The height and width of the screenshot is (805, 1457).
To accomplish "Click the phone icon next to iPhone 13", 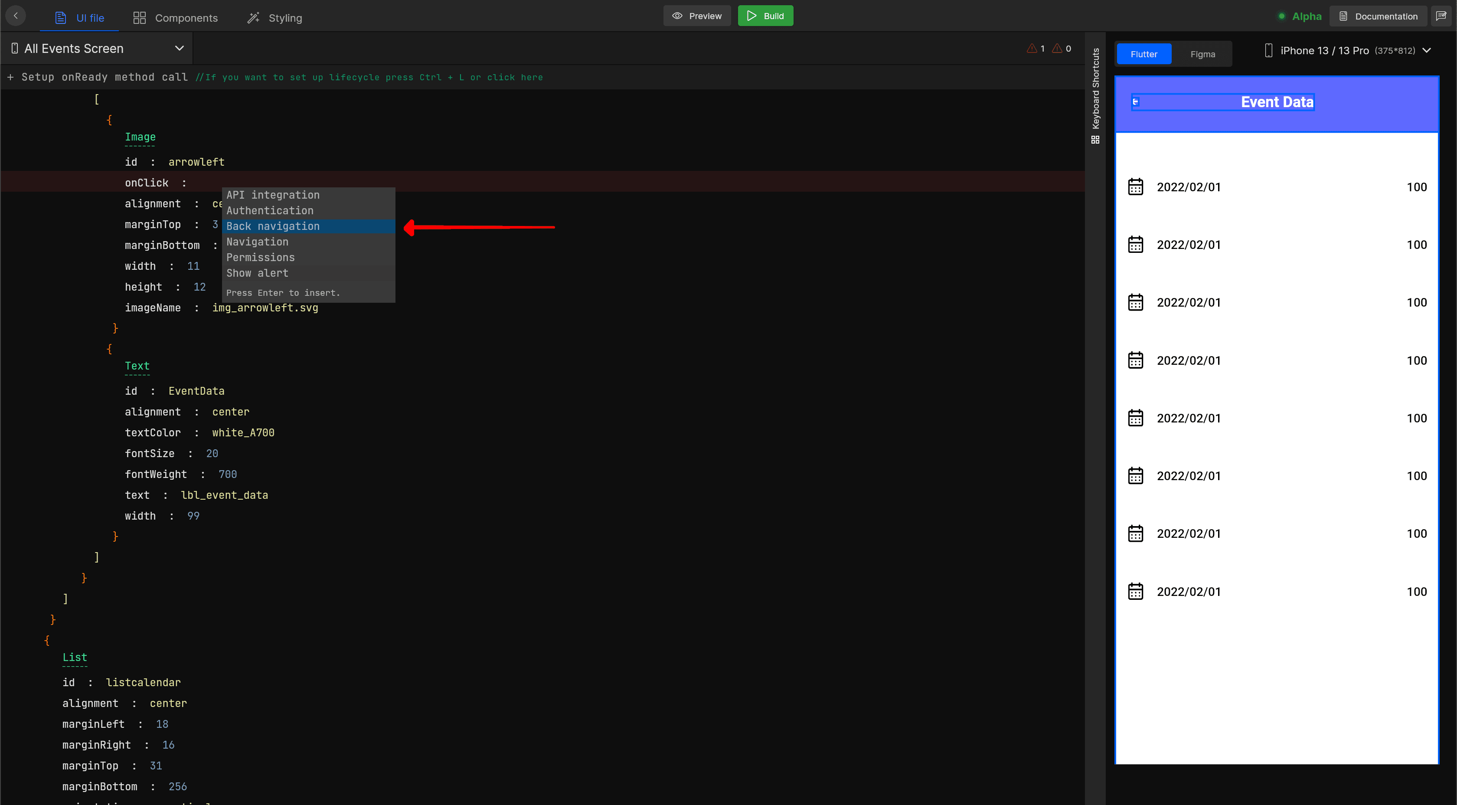I will [1269, 50].
